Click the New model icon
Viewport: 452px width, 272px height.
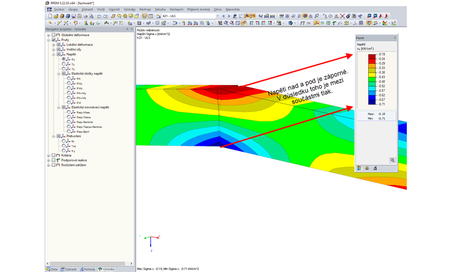50,16
